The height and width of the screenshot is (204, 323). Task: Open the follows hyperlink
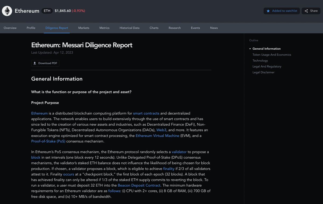(114, 191)
